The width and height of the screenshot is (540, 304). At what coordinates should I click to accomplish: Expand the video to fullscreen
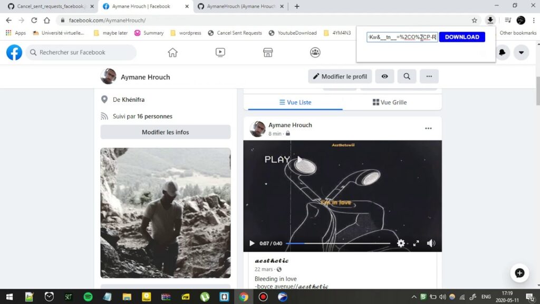pyautogui.click(x=416, y=243)
